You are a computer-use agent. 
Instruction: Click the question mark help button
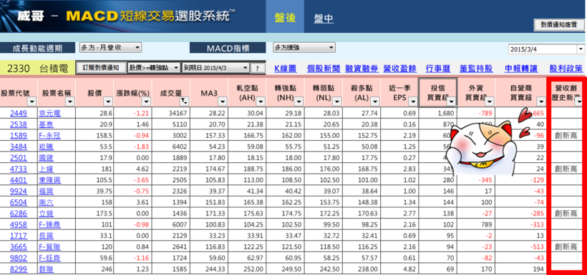pos(257,69)
